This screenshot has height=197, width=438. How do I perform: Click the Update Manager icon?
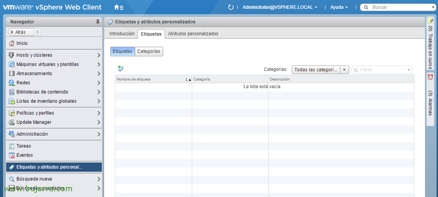(x=11, y=122)
